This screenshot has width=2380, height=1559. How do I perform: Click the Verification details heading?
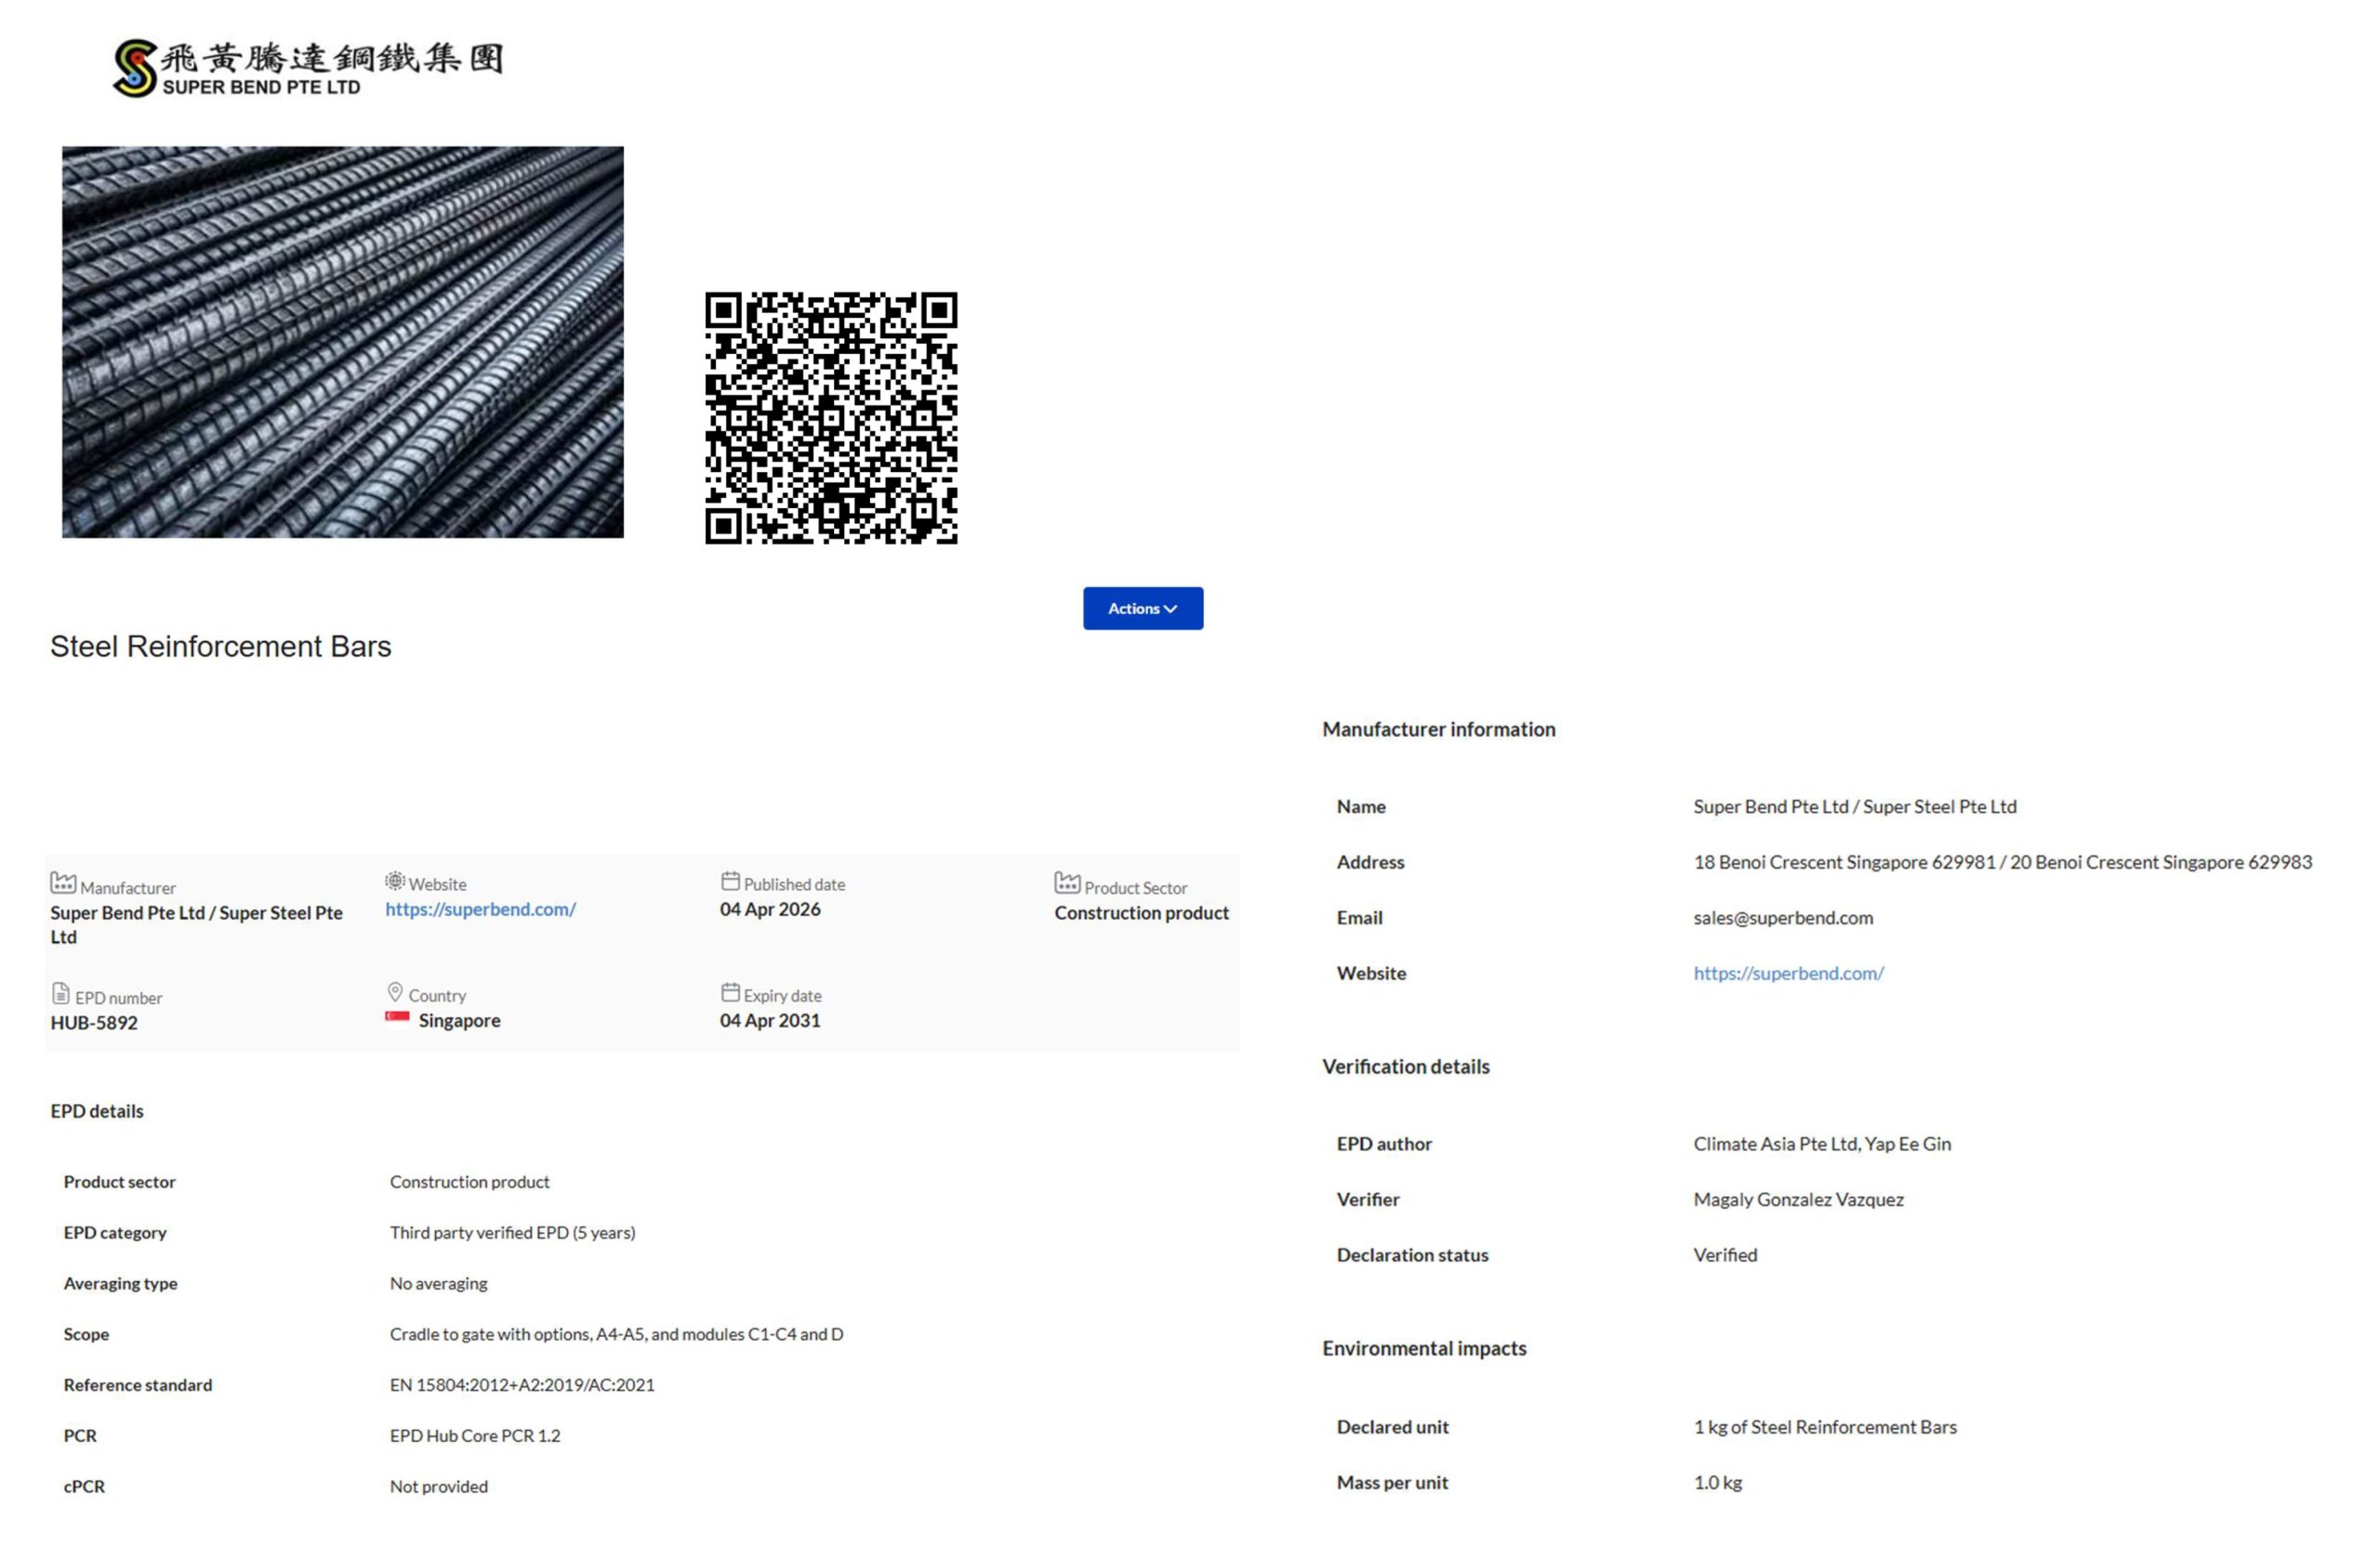pos(1405,1067)
